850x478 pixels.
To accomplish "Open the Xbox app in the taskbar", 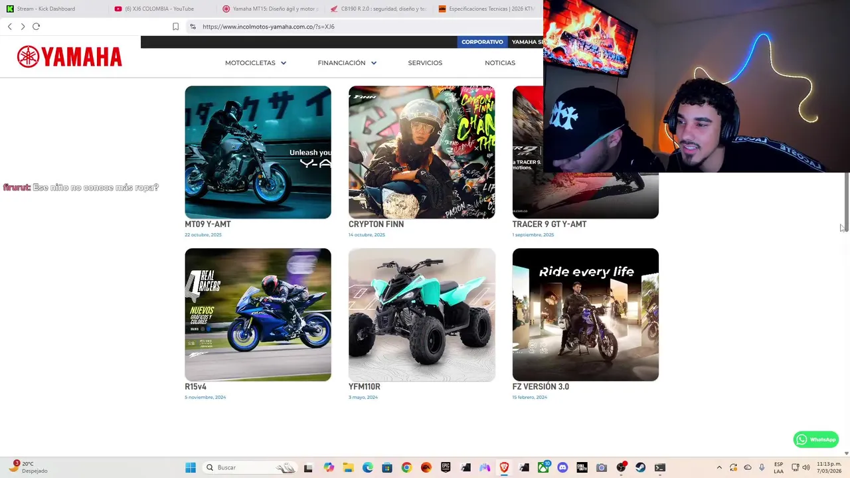I will pos(543,467).
